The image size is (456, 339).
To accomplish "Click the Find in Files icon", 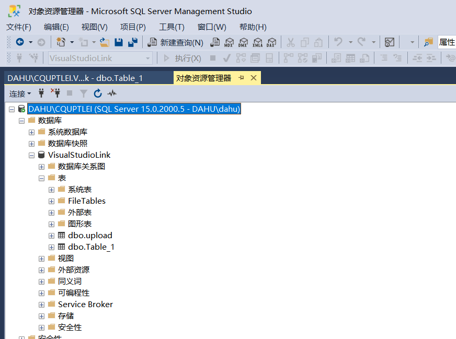I will pos(428,42).
